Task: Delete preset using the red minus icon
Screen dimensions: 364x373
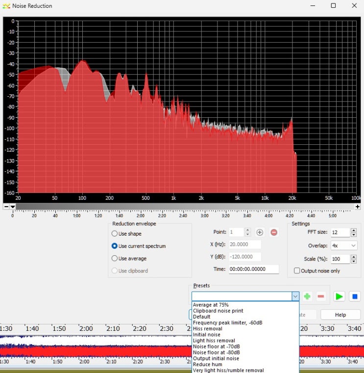Action: pyautogui.click(x=321, y=296)
